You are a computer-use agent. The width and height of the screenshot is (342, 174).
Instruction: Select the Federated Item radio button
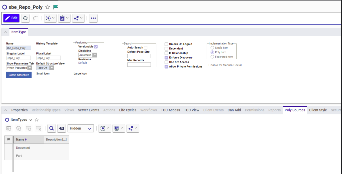click(212, 57)
